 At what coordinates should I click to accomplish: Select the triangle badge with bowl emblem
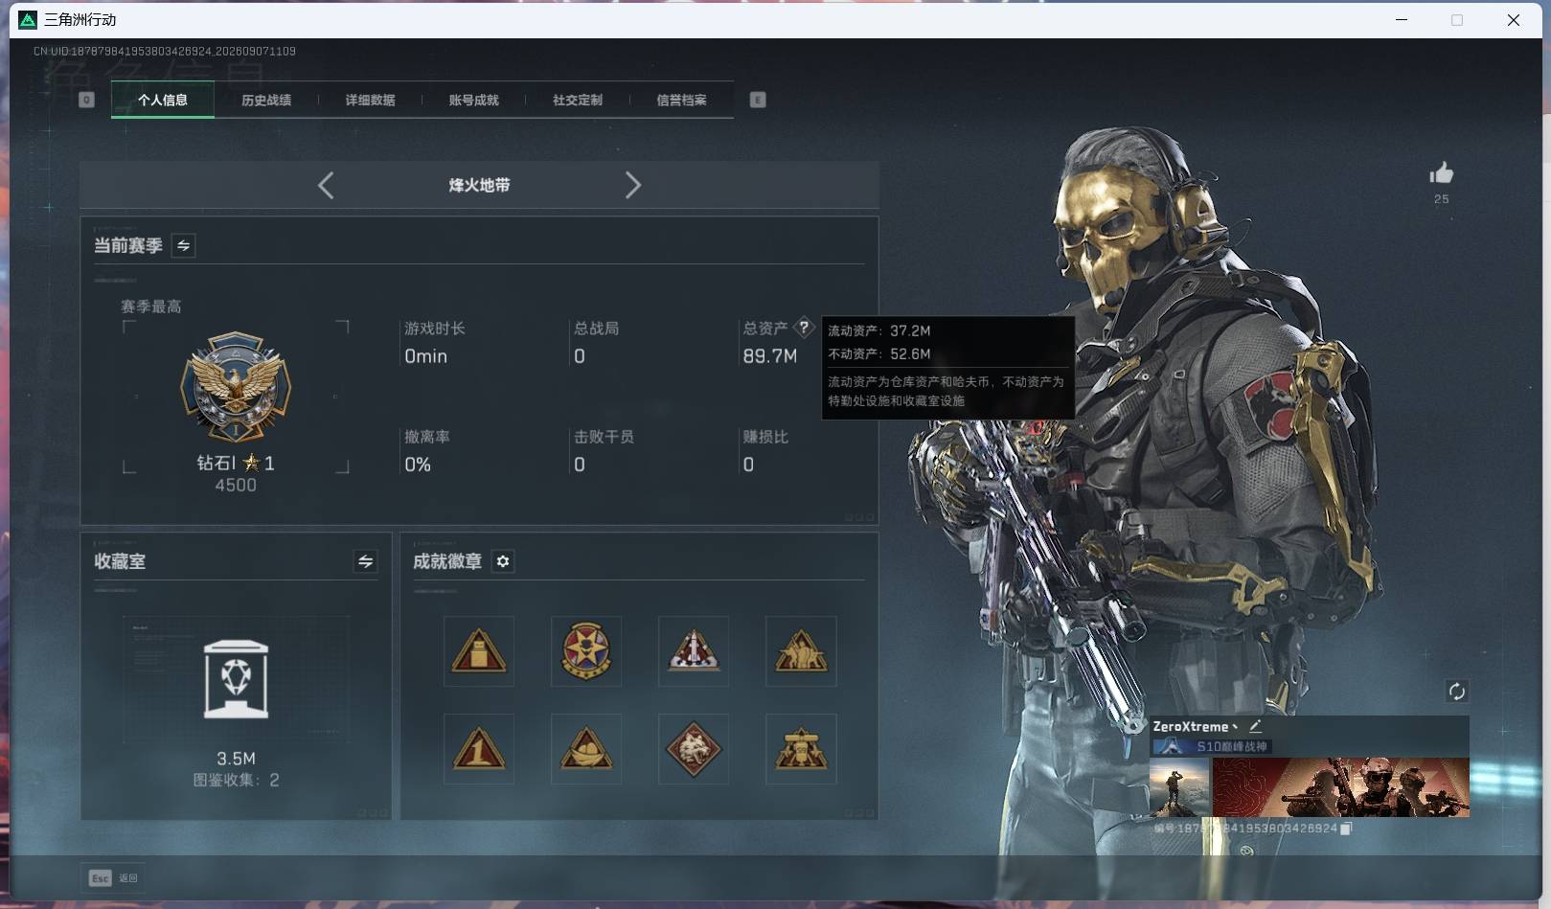(586, 749)
